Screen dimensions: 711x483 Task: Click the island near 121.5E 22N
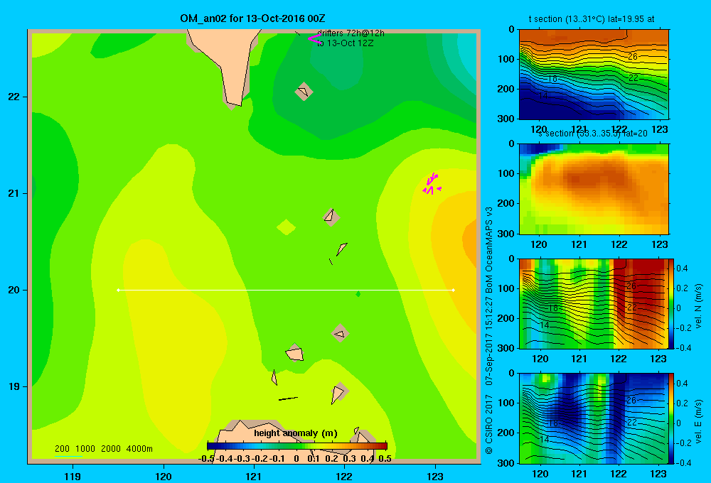point(304,92)
